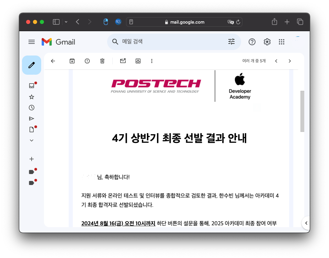Click the 메일 검색 search field
The width and height of the screenshot is (329, 258).
(174, 42)
